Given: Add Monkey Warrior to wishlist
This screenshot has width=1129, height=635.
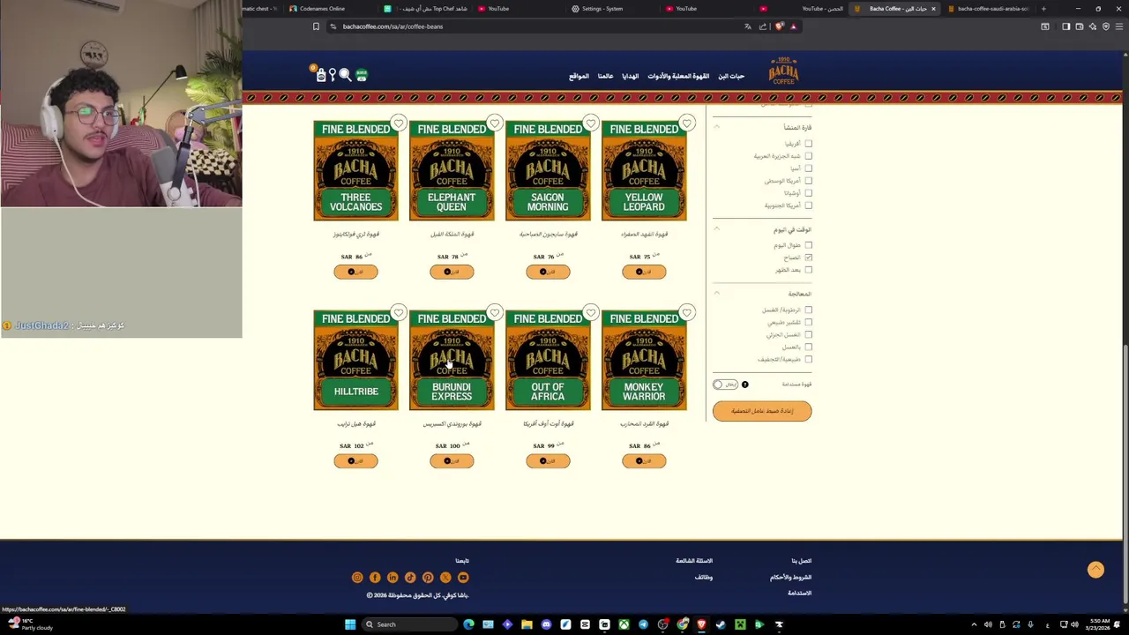Looking at the screenshot, I should (x=687, y=313).
